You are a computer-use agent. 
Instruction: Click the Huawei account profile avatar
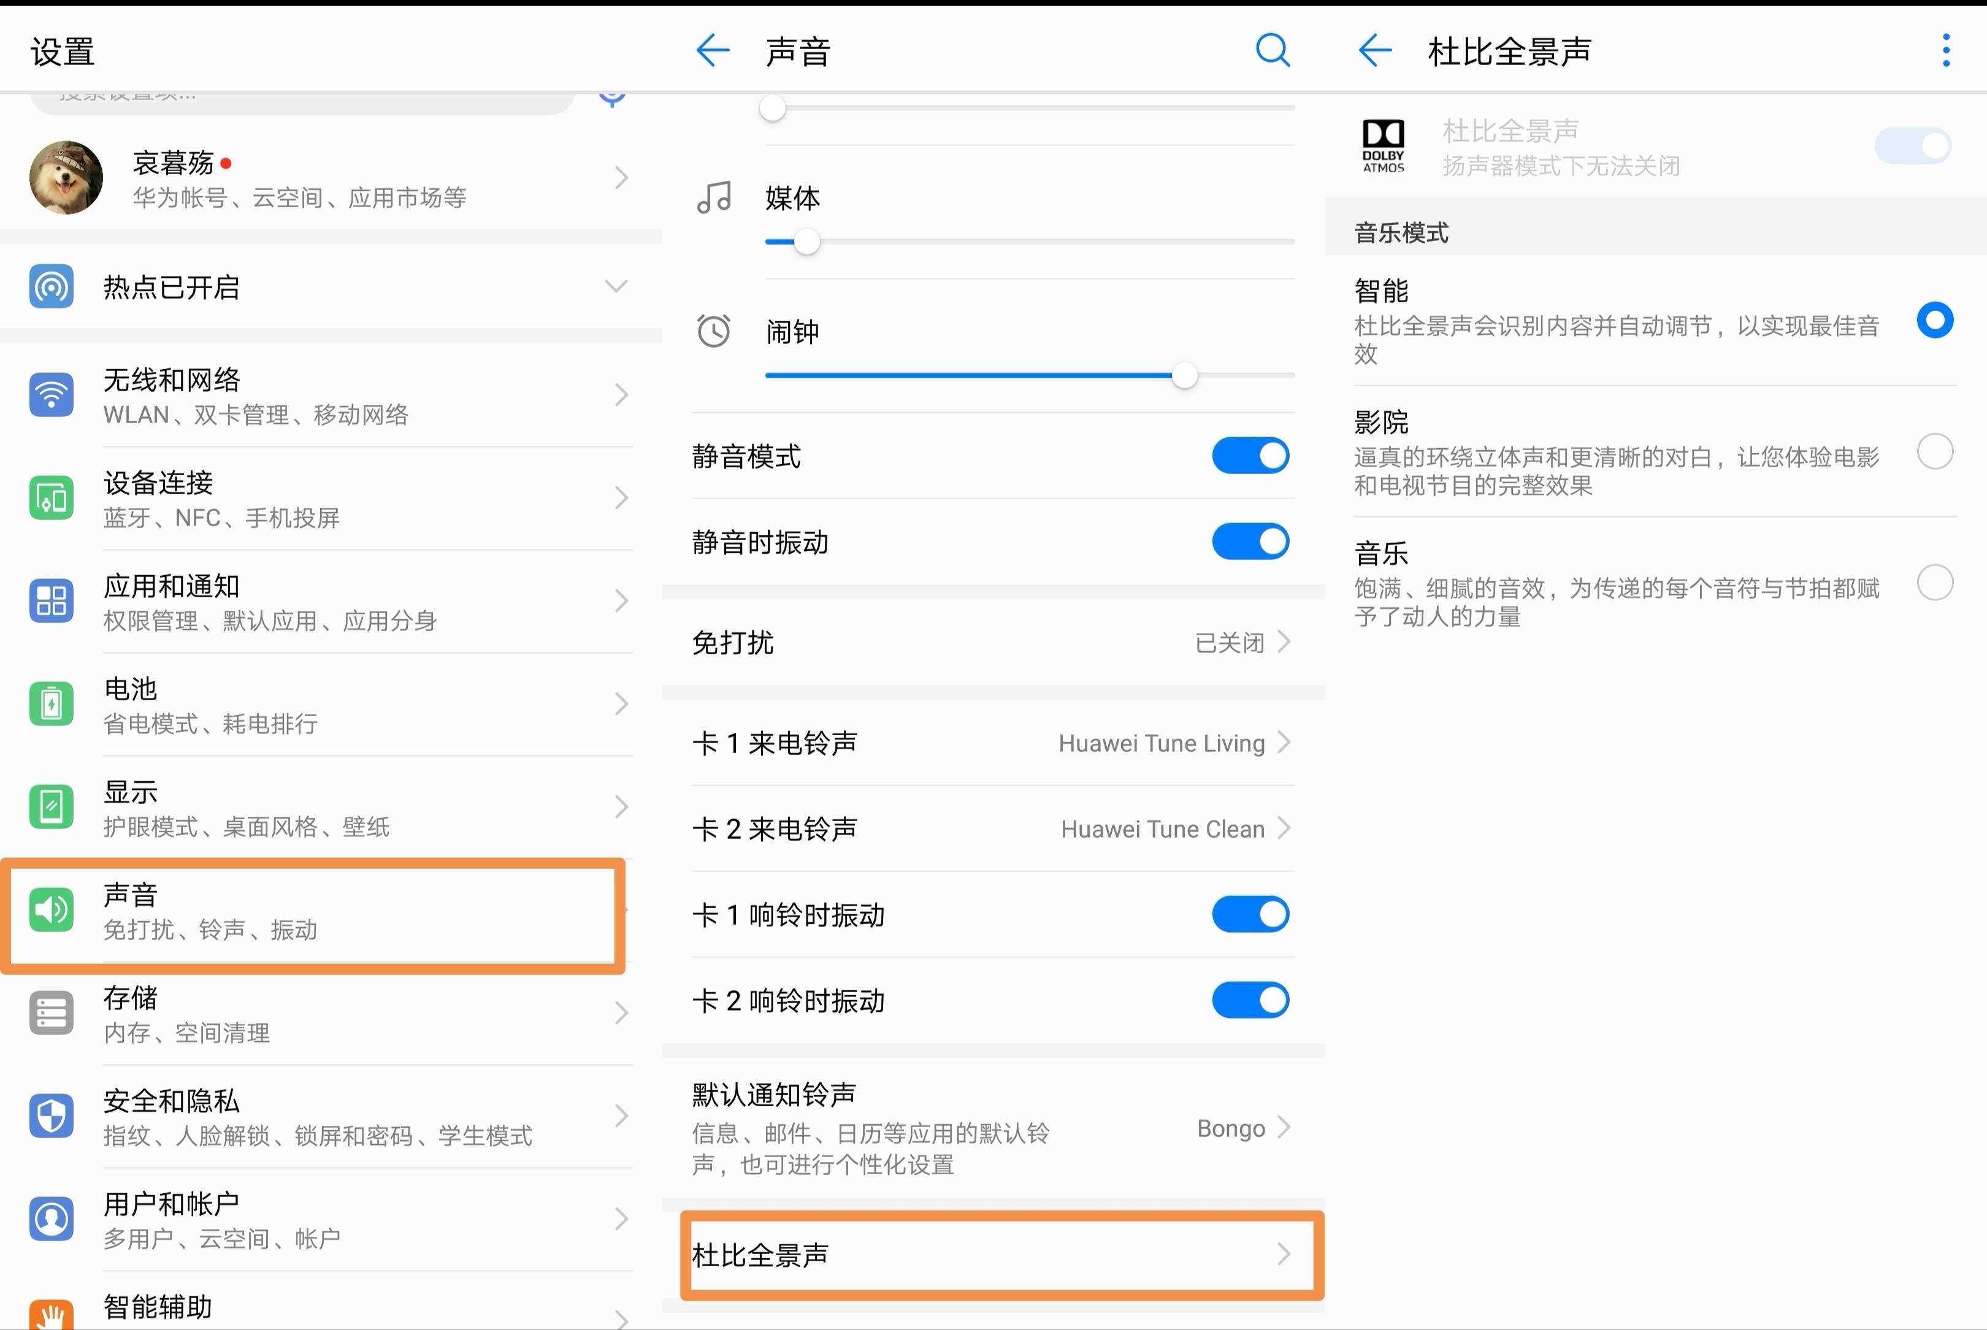tap(66, 177)
